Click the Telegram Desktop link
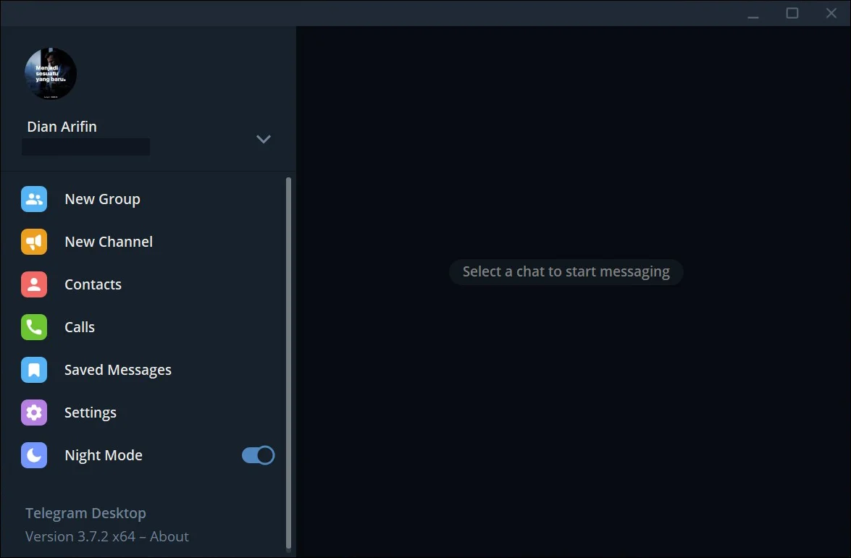 pos(85,513)
